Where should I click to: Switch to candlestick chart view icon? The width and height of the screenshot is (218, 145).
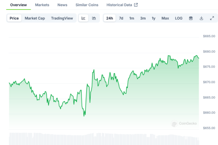pyautogui.click(x=94, y=18)
